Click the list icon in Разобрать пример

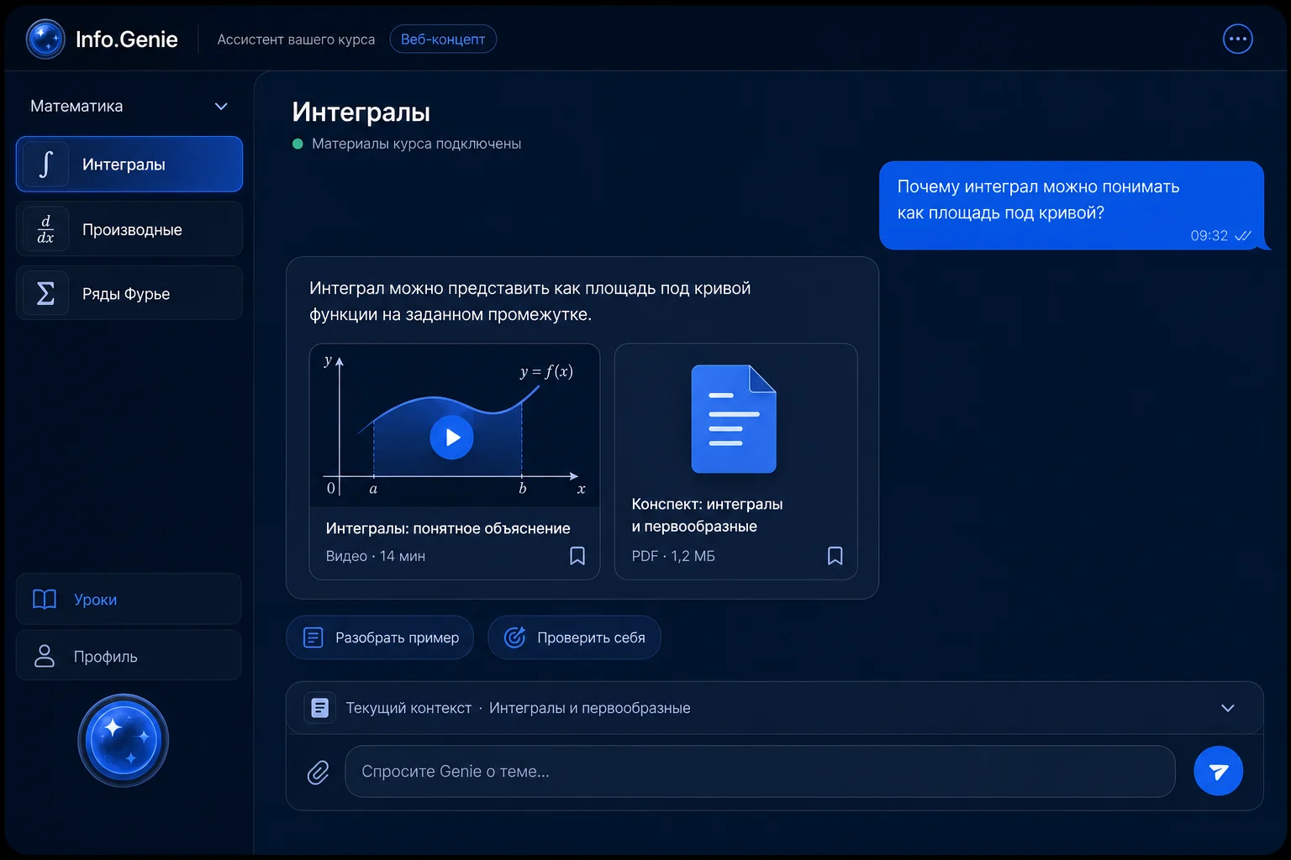click(313, 637)
